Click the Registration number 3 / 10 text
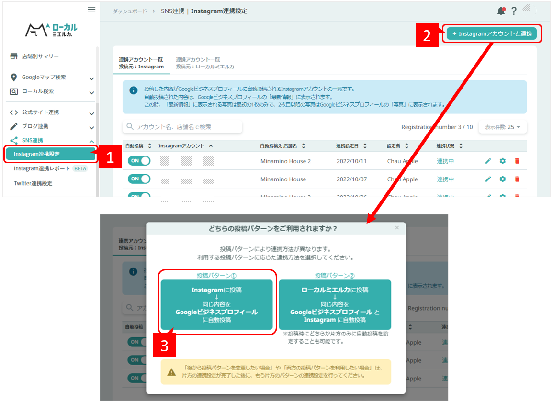Viewport: 553px width, 402px height. click(437, 127)
